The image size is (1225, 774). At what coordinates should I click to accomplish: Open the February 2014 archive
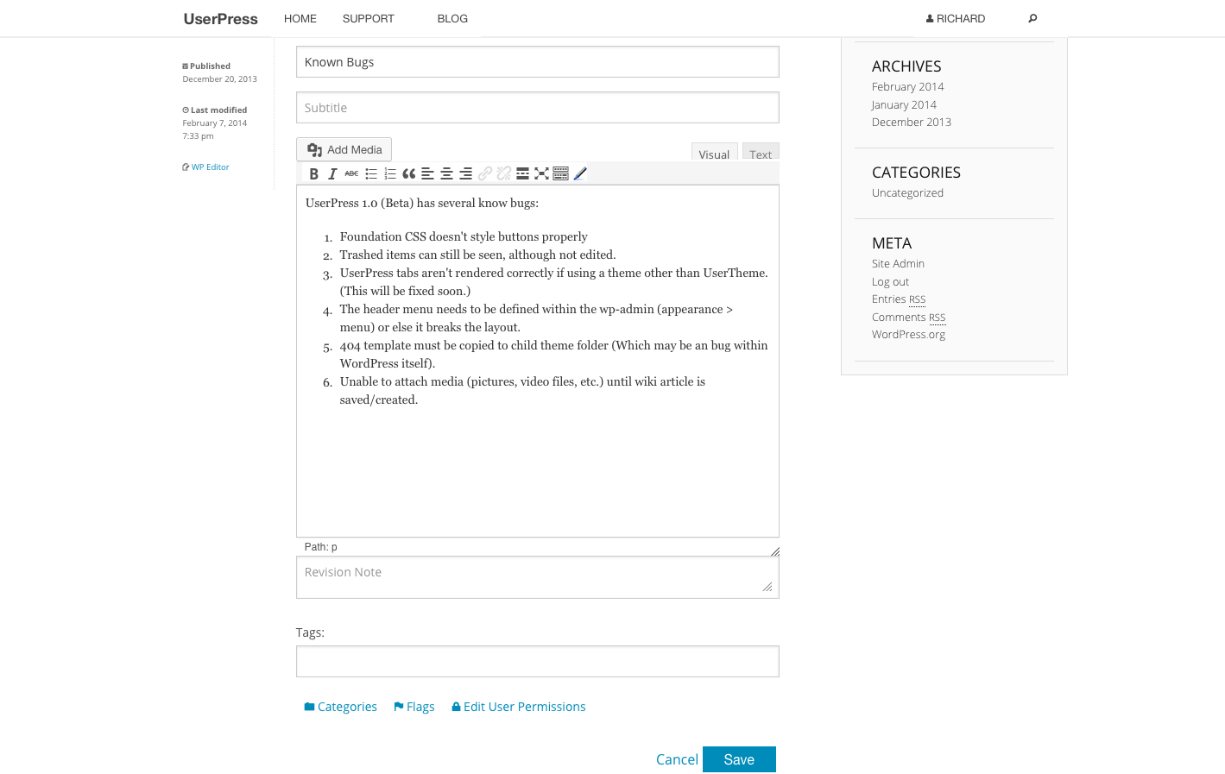[x=907, y=87]
